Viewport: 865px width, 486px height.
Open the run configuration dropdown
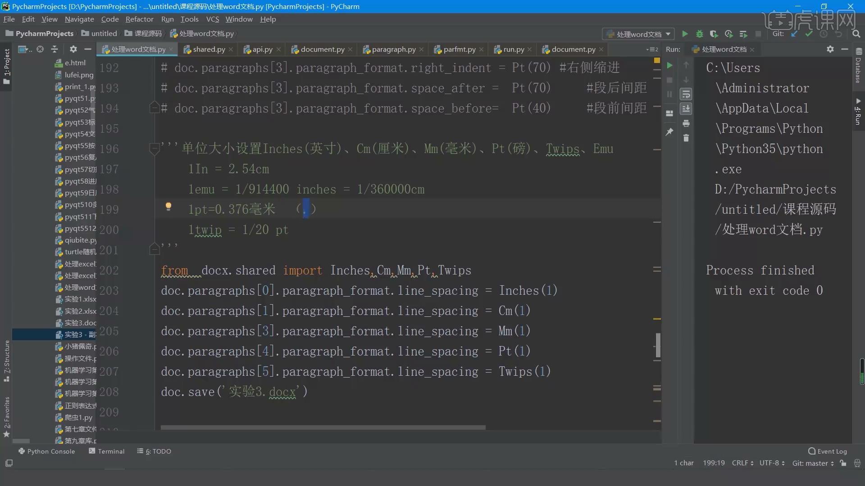[639, 34]
